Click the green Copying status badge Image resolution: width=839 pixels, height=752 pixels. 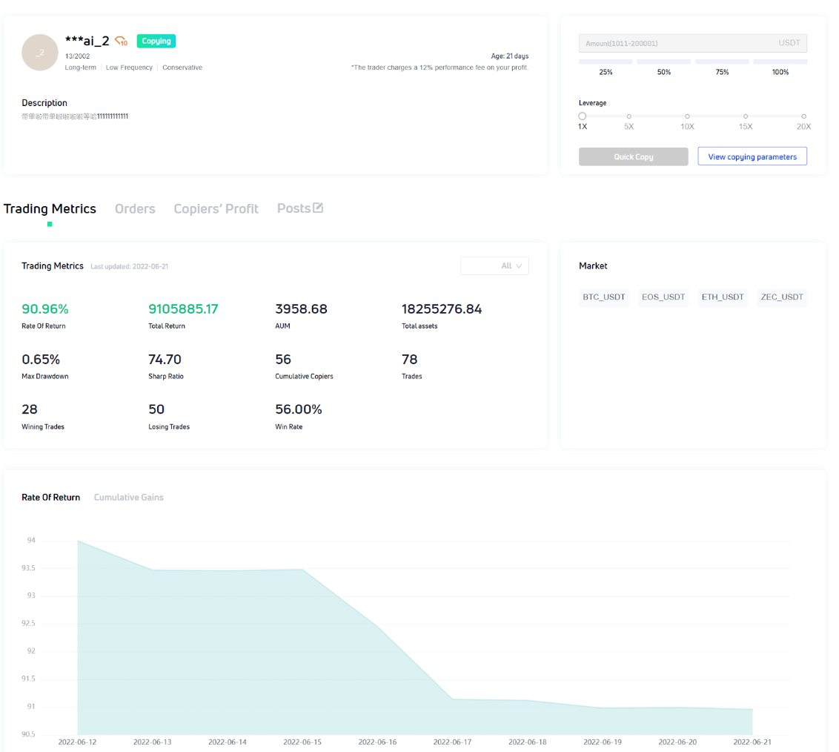[156, 42]
